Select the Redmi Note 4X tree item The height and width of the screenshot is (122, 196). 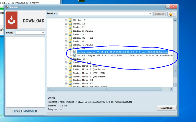click(83, 83)
